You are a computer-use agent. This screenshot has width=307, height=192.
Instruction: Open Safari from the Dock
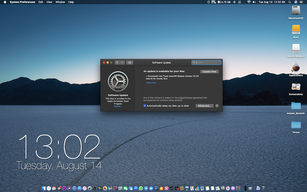(74, 188)
